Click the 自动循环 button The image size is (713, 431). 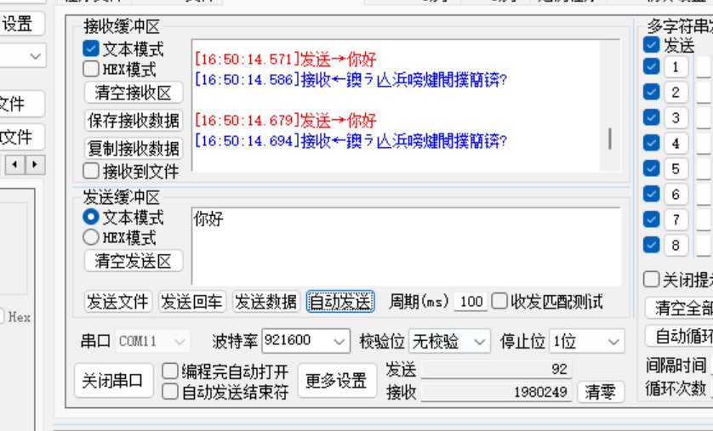pyautogui.click(x=679, y=337)
